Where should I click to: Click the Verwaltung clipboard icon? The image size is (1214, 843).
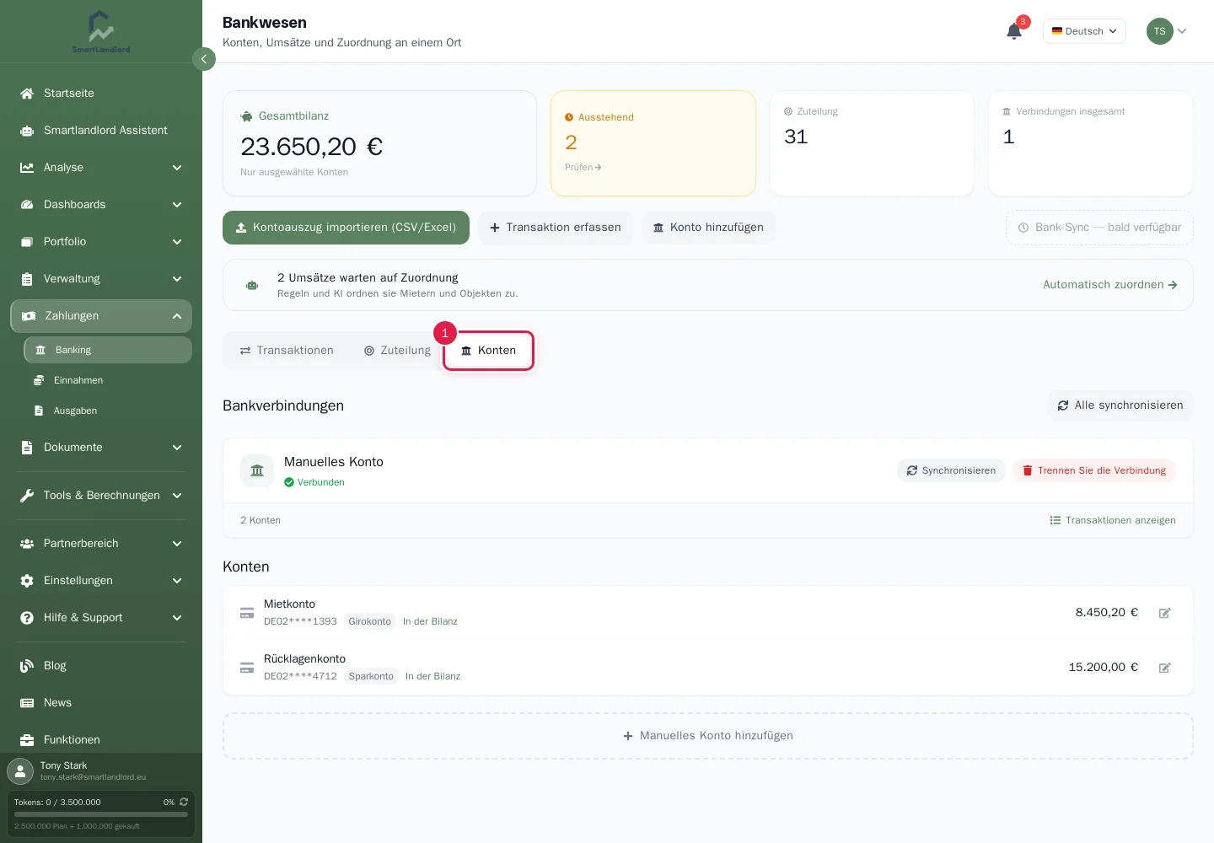click(27, 279)
